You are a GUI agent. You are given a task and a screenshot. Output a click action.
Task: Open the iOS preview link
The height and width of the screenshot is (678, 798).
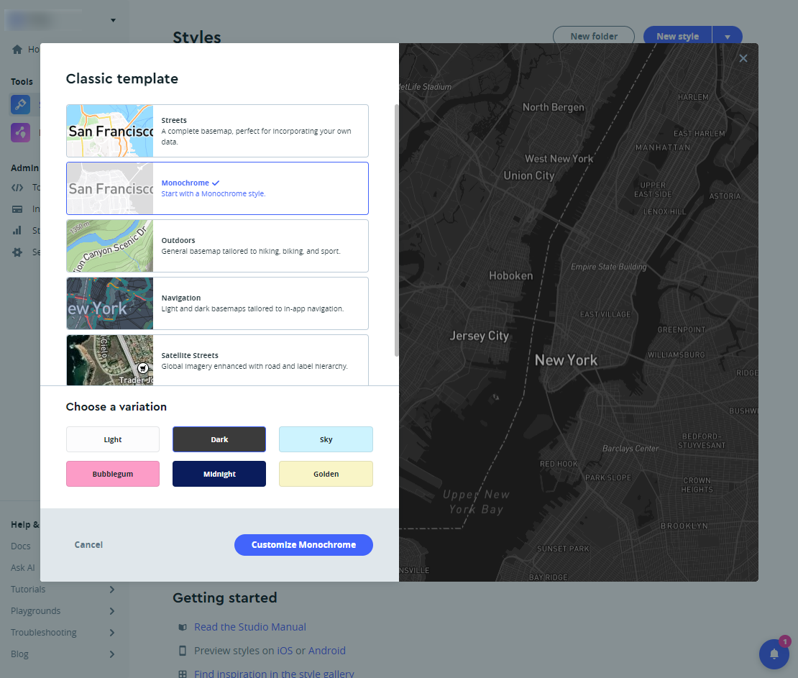(285, 651)
